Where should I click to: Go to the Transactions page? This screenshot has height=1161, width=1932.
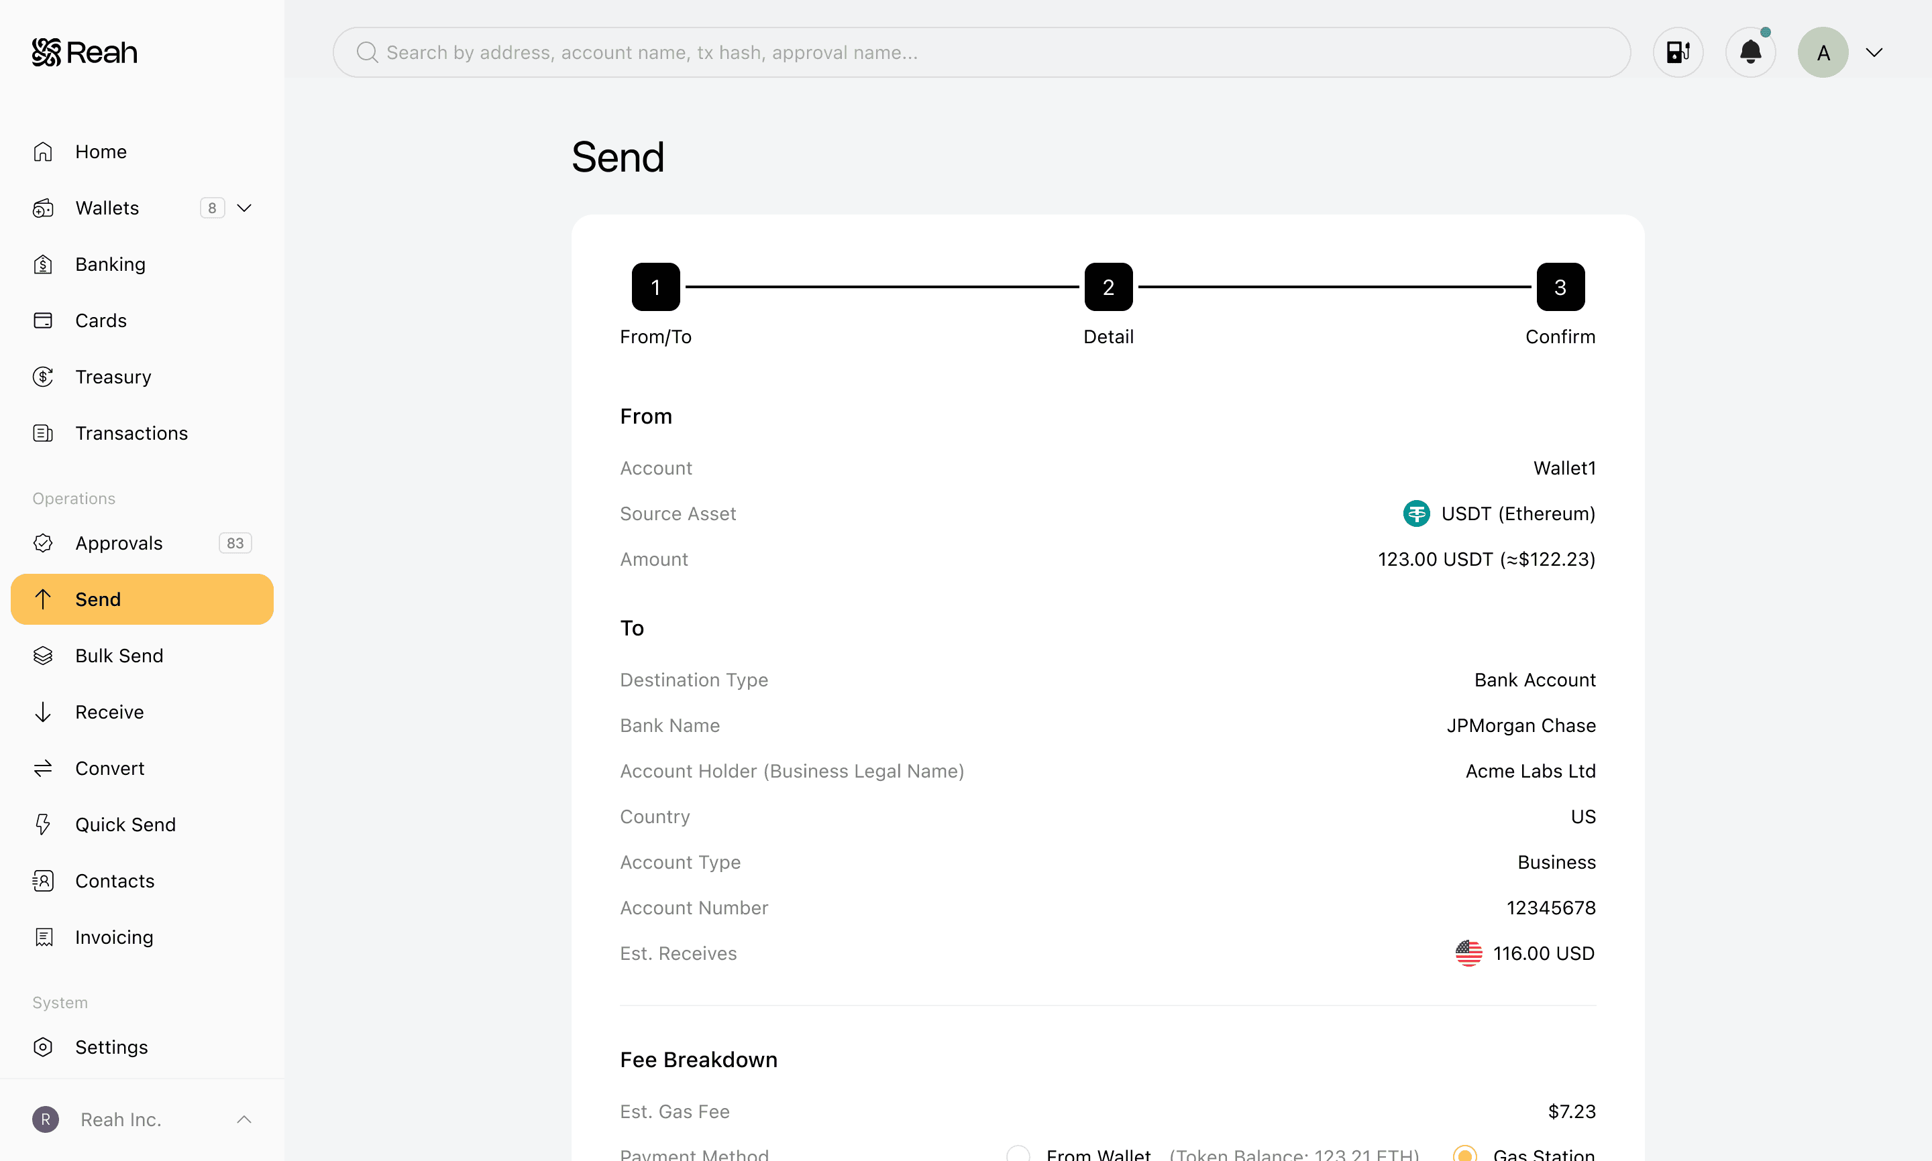point(131,434)
